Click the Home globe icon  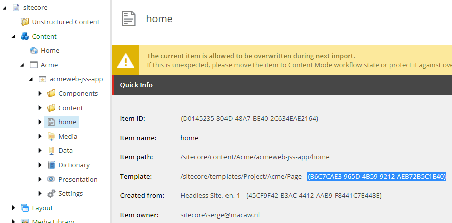(x=34, y=50)
